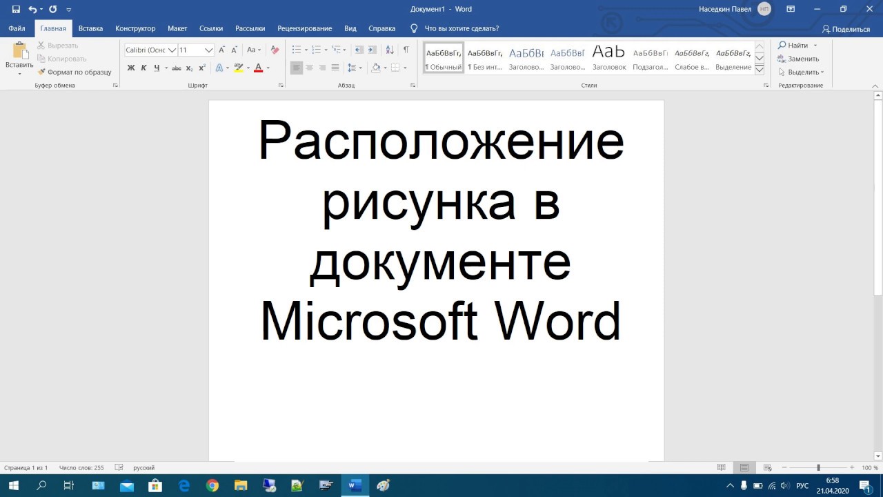Justify the text
Image resolution: width=883 pixels, height=497 pixels.
click(335, 68)
